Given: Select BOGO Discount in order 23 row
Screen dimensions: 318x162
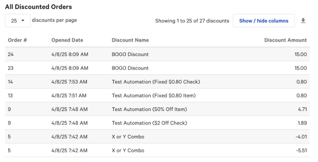Looking at the screenshot, I should 130,68.
